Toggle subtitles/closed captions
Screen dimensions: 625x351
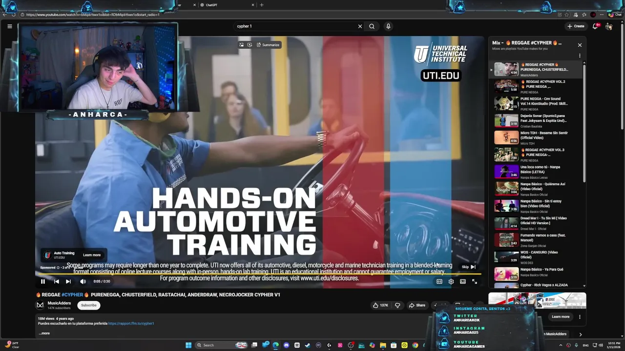tap(439, 281)
